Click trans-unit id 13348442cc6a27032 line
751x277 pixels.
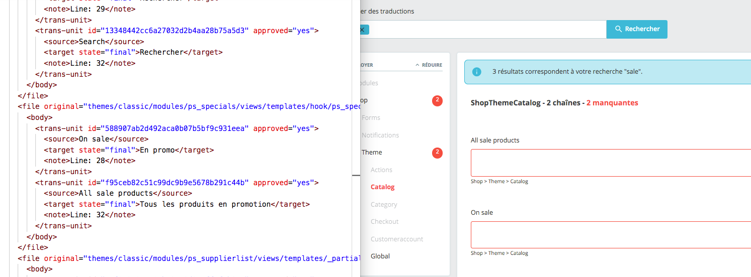click(177, 31)
